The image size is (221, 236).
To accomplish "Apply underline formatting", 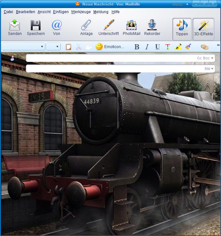I will pyautogui.click(x=157, y=47).
